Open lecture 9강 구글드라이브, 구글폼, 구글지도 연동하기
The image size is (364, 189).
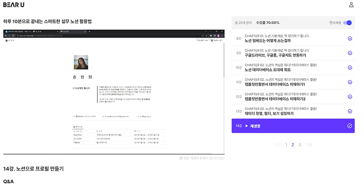[293, 53]
